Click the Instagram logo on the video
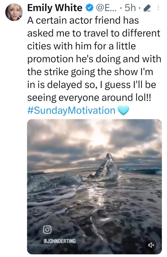 47,229
